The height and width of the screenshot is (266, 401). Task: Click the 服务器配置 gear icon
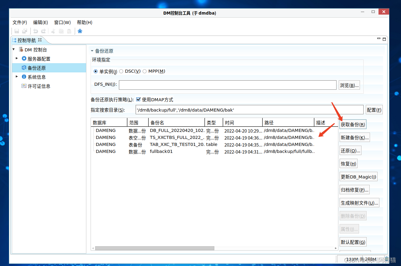(x=24, y=59)
